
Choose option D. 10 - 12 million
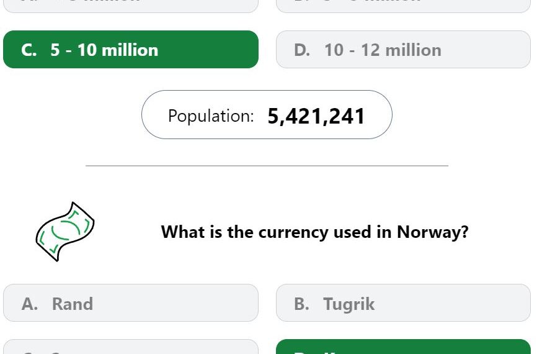tap(403, 50)
